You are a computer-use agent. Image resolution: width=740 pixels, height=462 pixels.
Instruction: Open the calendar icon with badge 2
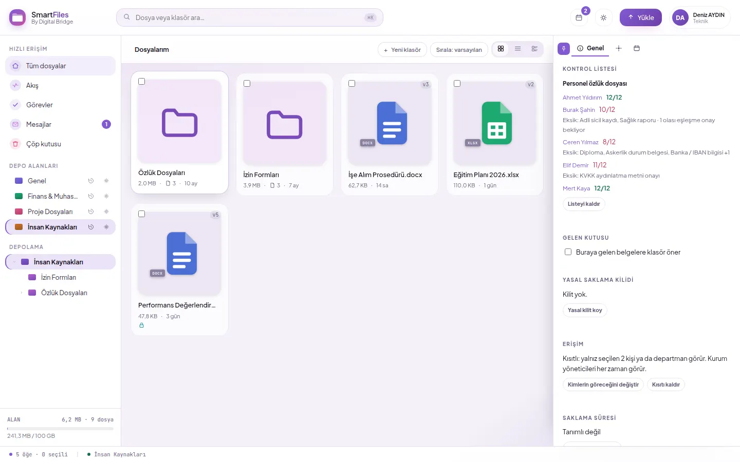pos(579,17)
